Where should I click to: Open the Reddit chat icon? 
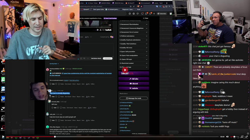pyautogui.click(x=146, y=14)
